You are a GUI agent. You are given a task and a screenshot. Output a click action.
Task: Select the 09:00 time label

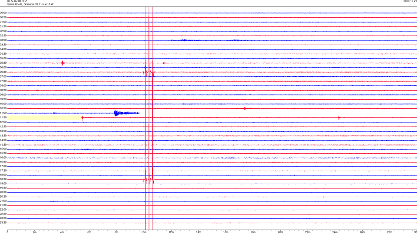[3, 95]
